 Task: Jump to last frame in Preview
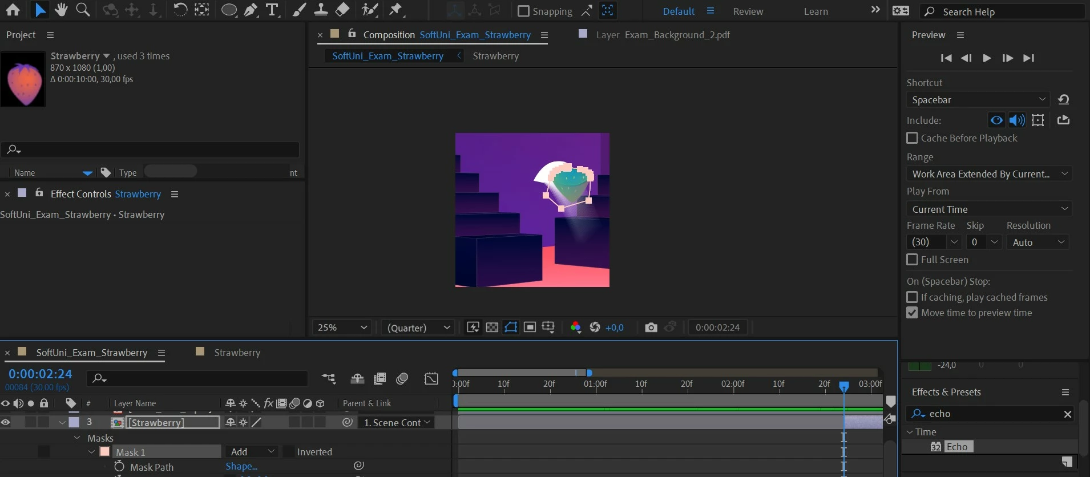point(1029,58)
